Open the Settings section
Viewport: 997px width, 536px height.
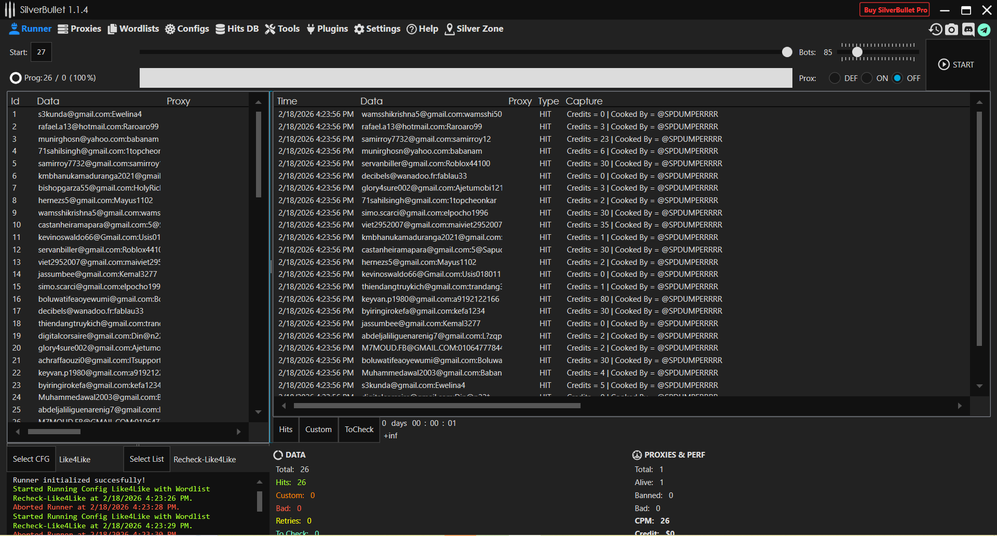click(377, 29)
